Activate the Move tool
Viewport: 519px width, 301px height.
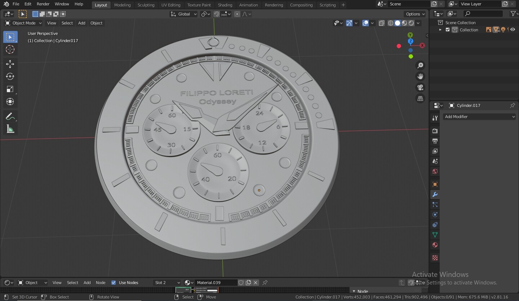tap(10, 64)
